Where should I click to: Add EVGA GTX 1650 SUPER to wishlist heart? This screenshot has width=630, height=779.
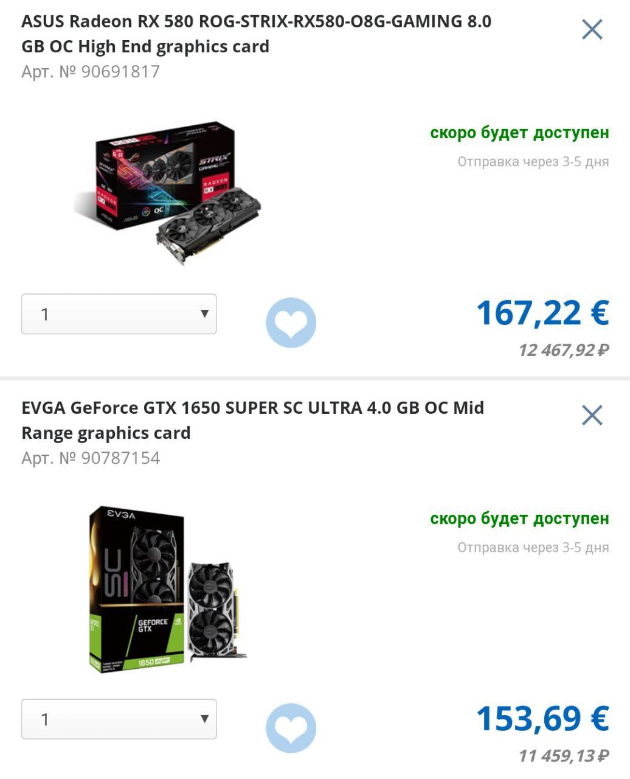point(291,728)
